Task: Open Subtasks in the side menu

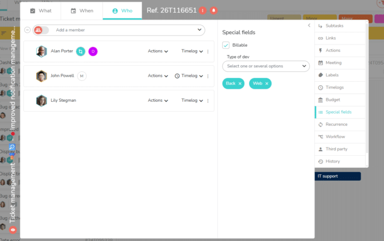Action: pyautogui.click(x=340, y=26)
